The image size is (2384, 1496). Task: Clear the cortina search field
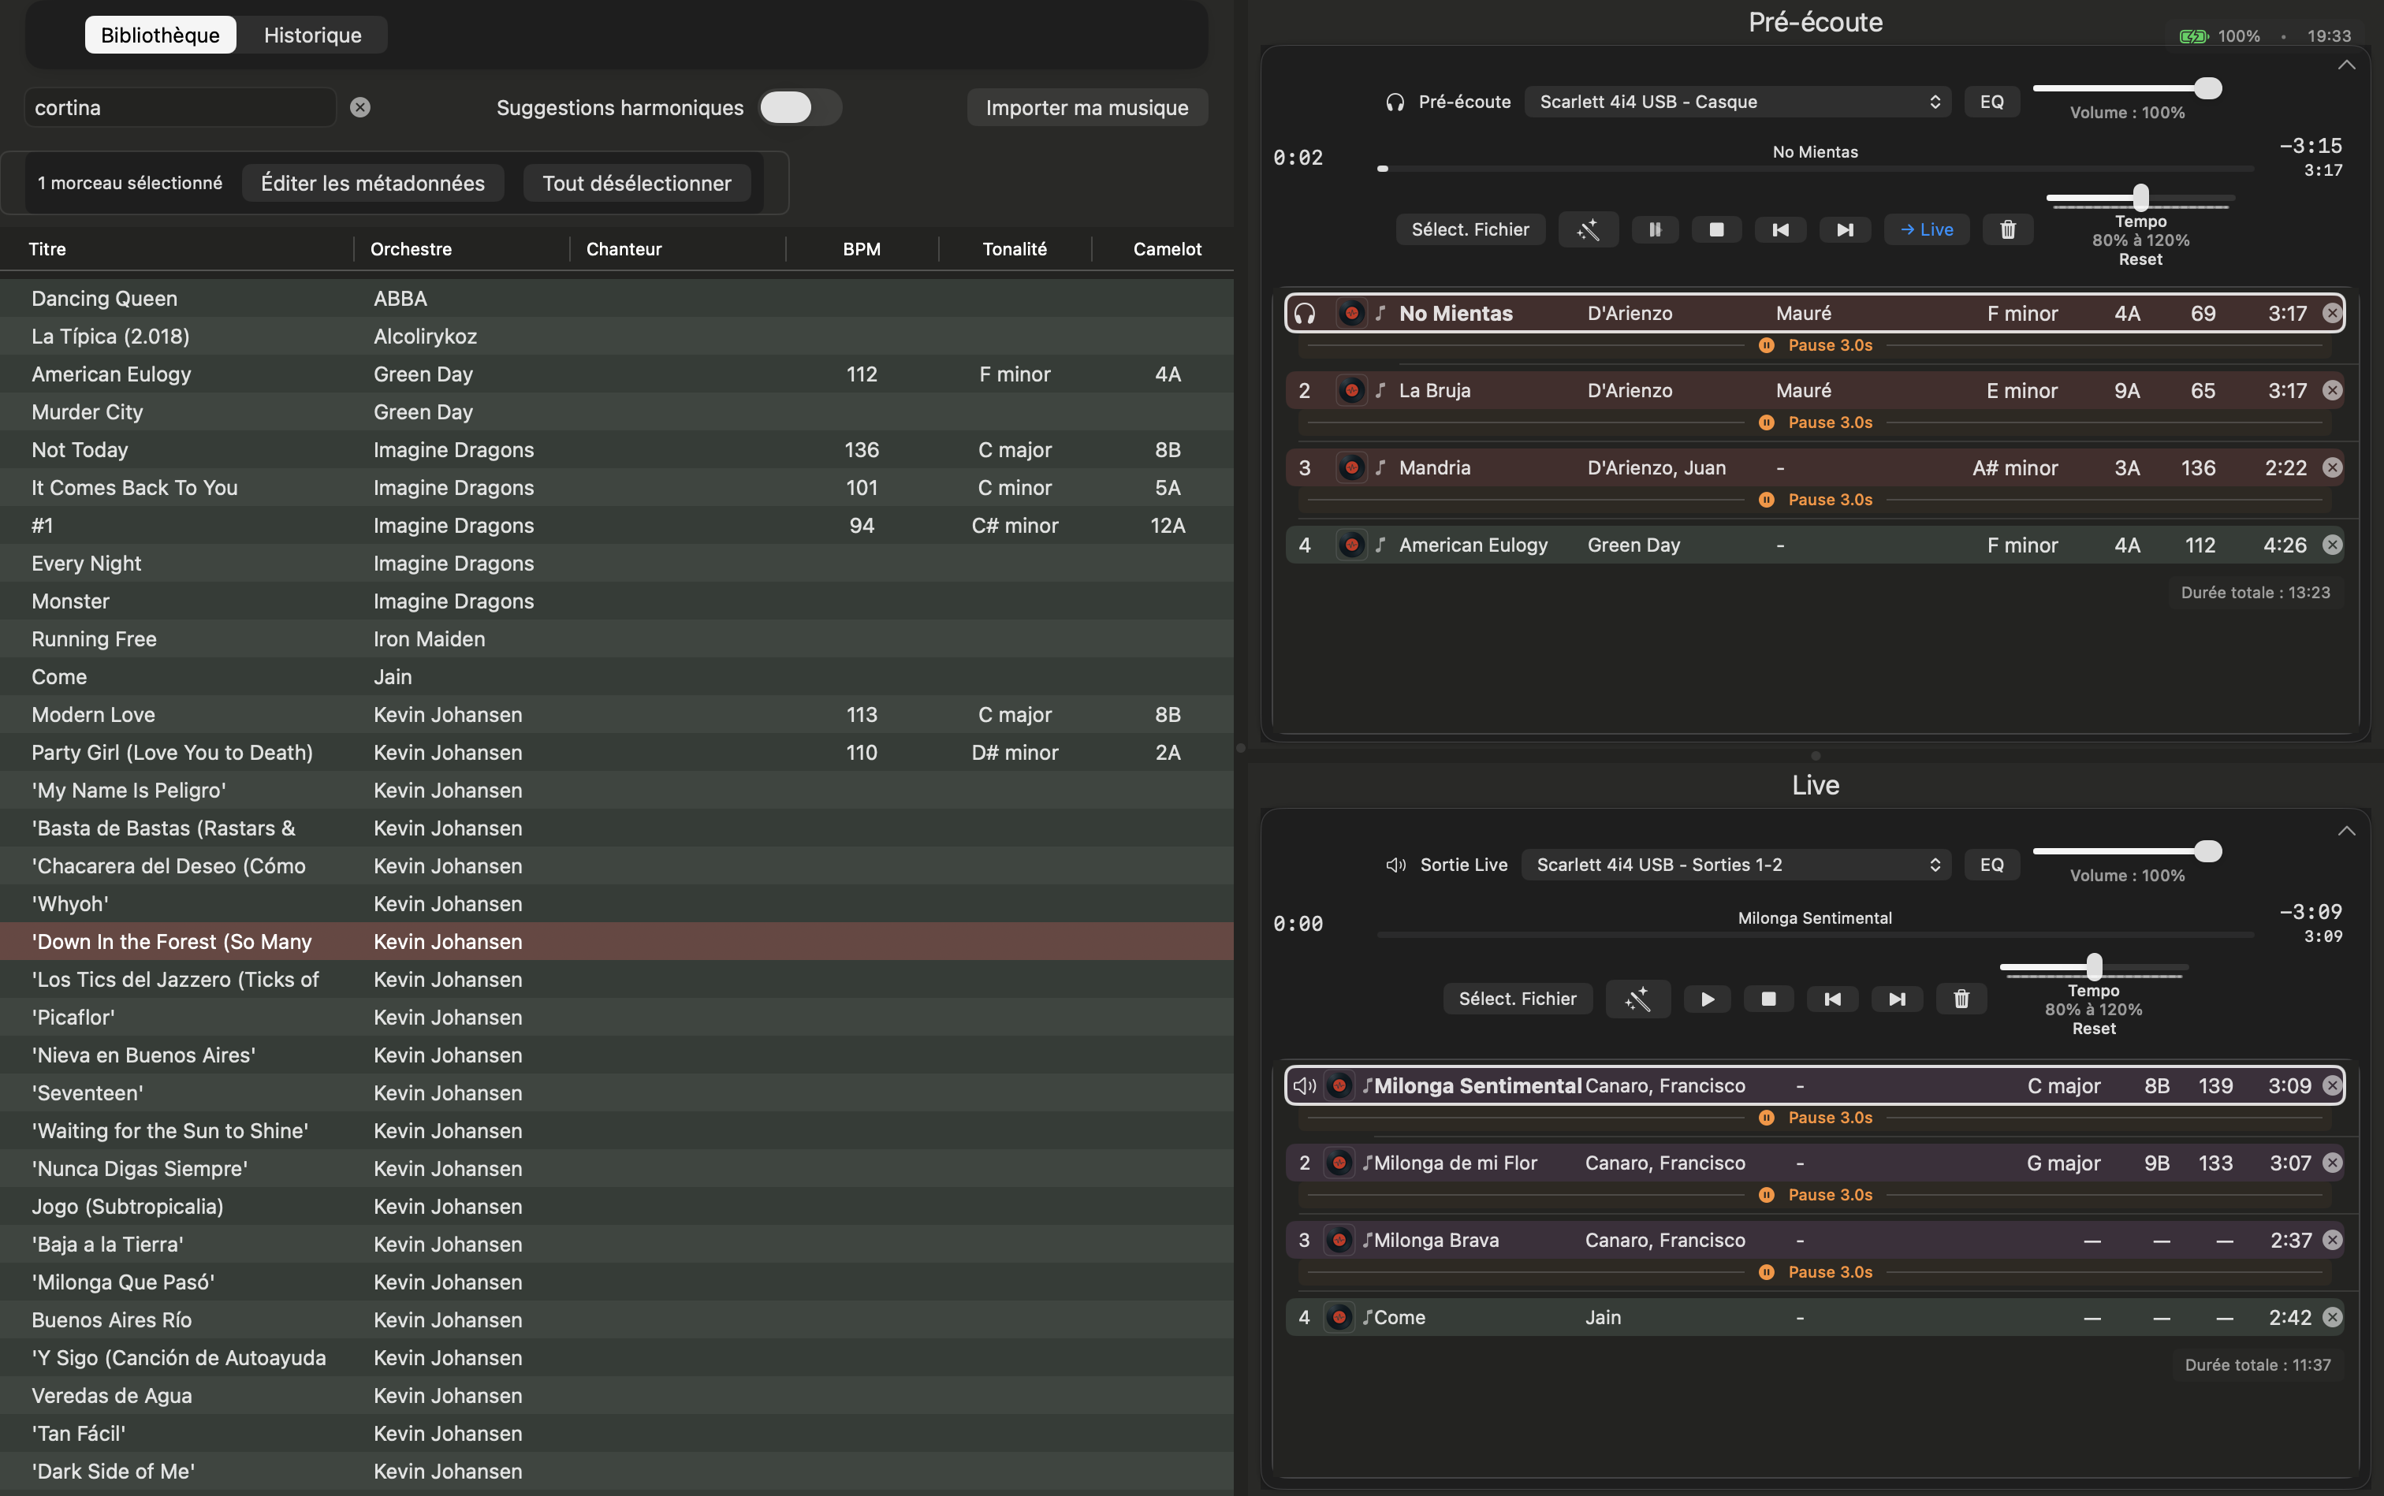[360, 107]
